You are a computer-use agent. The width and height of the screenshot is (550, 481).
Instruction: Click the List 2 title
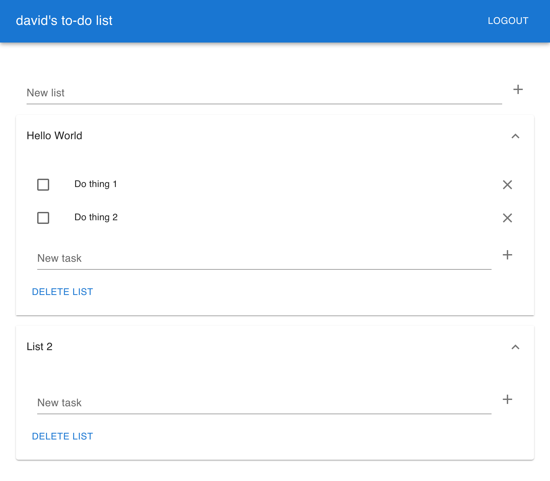[40, 346]
